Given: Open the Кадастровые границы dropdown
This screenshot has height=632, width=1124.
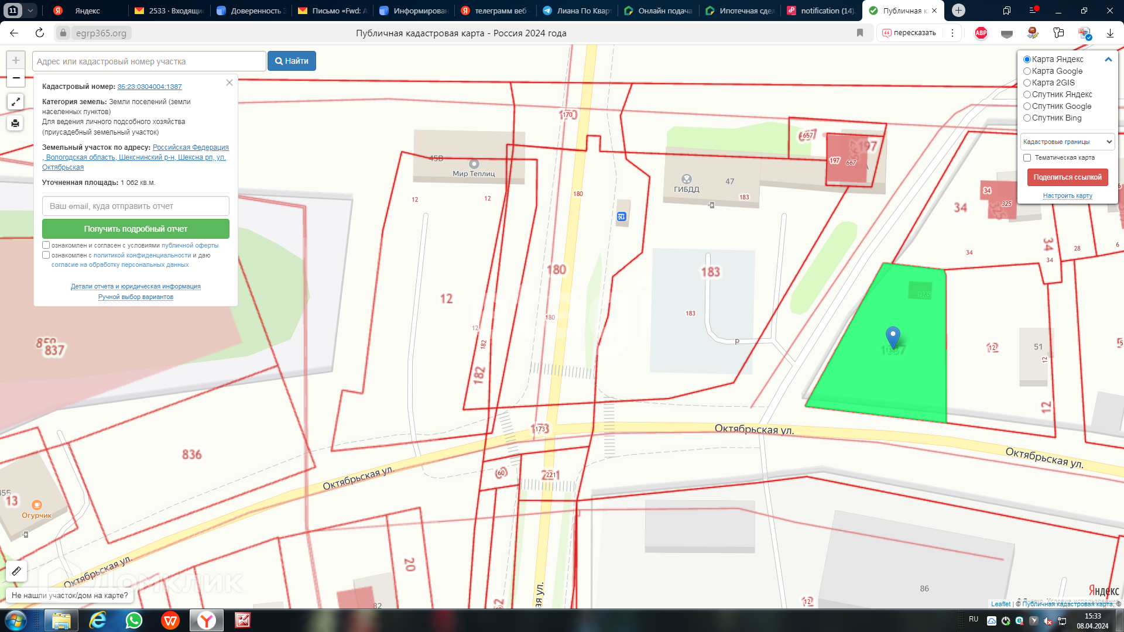Looking at the screenshot, I should 1067,142.
